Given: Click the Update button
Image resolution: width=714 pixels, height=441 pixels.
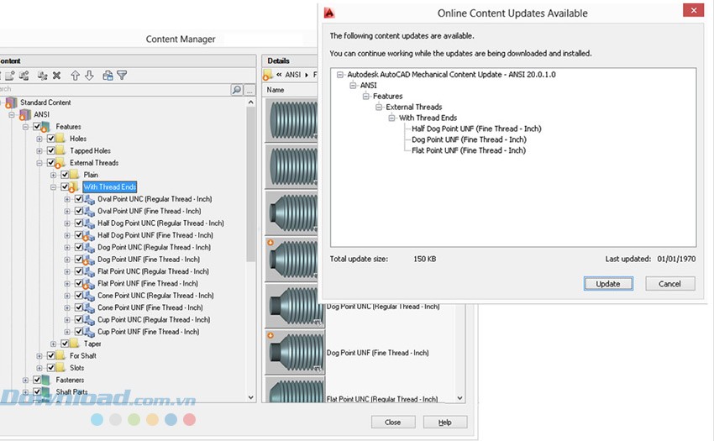Looking at the screenshot, I should [607, 284].
